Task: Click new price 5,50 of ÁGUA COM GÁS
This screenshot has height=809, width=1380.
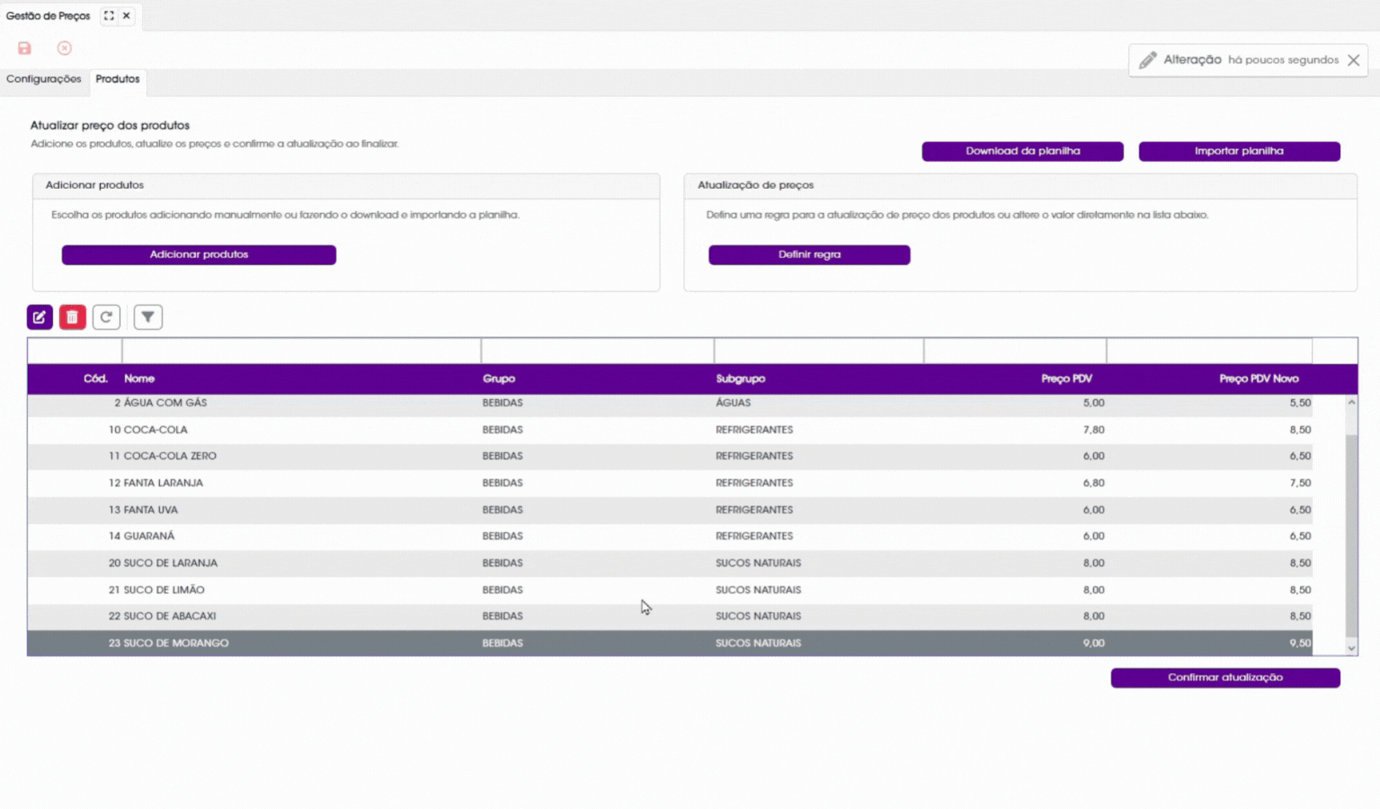Action: [x=1300, y=404]
